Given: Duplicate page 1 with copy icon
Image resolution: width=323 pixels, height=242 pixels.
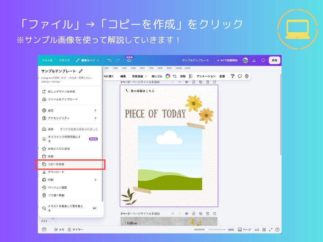Looking at the screenshot, I should (x=201, y=82).
